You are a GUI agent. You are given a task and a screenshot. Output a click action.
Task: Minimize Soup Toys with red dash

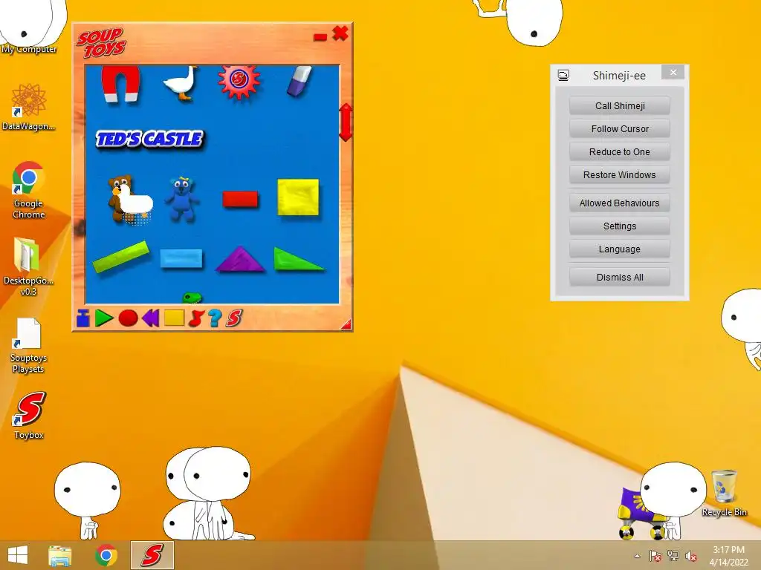[320, 37]
